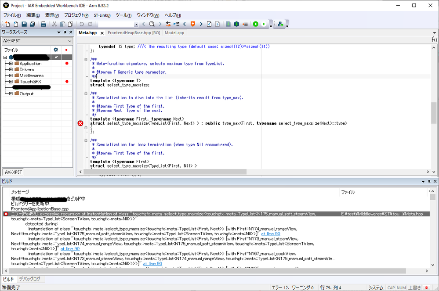Collapse the select_type_maxsize comment fold

(x=86, y=59)
